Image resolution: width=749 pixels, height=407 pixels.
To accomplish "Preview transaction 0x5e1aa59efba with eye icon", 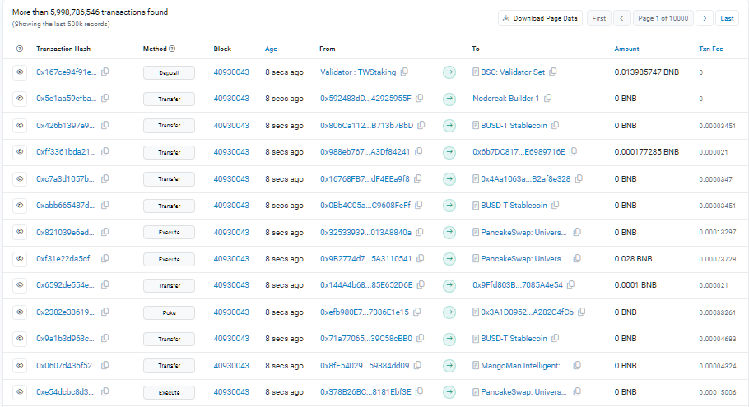I will pos(21,99).
